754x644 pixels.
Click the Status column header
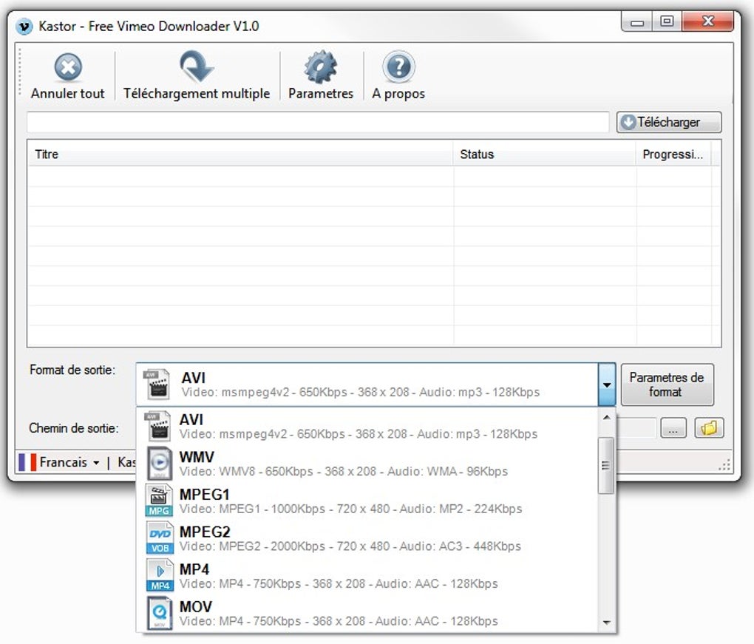tap(544, 155)
